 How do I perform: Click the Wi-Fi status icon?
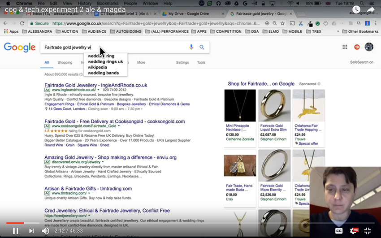pyautogui.click(x=290, y=4)
